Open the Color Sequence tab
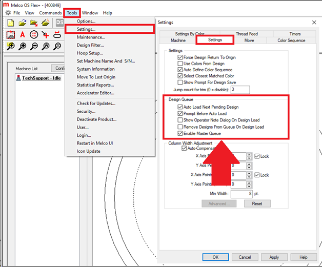The height and width of the screenshot is (267, 322). (x=291, y=40)
